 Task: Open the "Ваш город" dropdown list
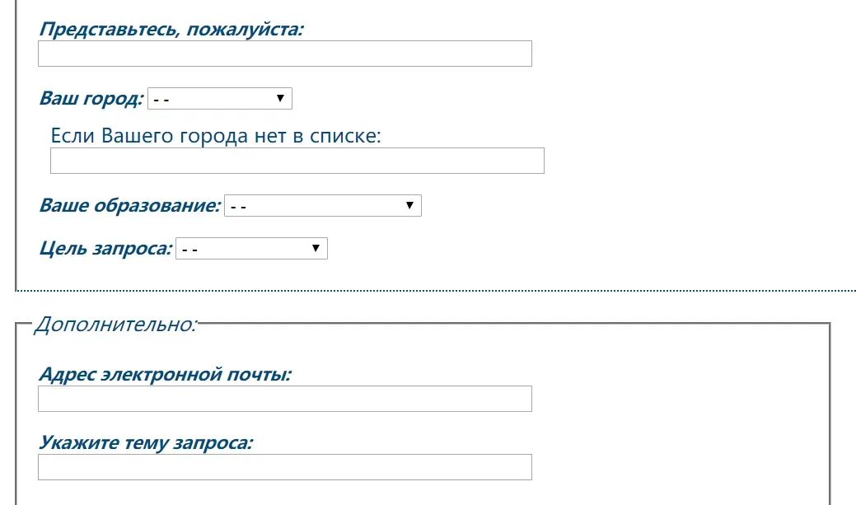(x=220, y=99)
